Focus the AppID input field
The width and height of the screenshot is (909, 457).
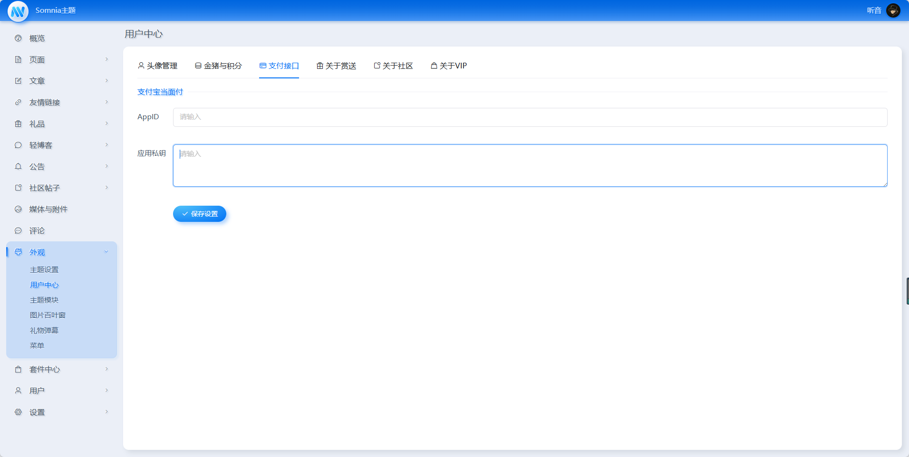(530, 117)
